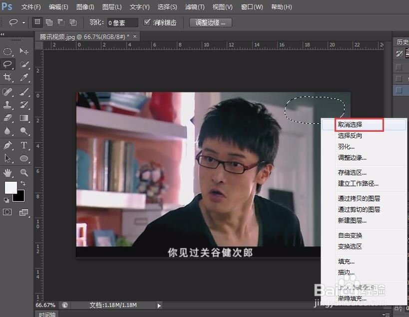Select the Lasso tool in toolbox
Screen dimensions: 409x317
coord(7,64)
